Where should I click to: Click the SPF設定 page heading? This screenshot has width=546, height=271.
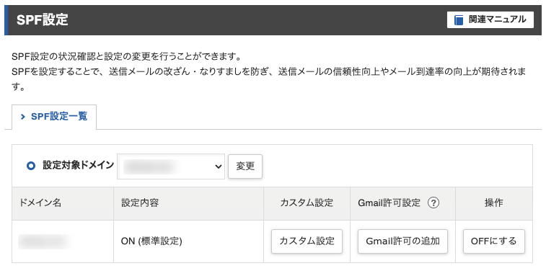42,20
